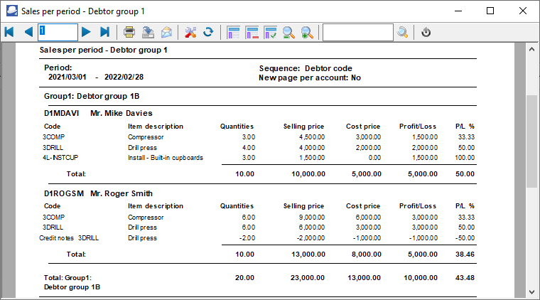The image size is (540, 300).
Task: Jump to the last page
Action: coord(104,32)
